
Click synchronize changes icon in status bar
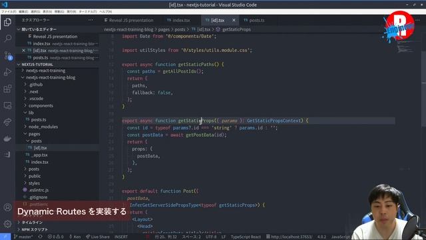[40, 237]
